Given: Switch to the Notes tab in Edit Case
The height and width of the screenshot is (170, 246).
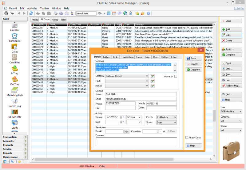Looking at the screenshot, I should click(x=148, y=57).
